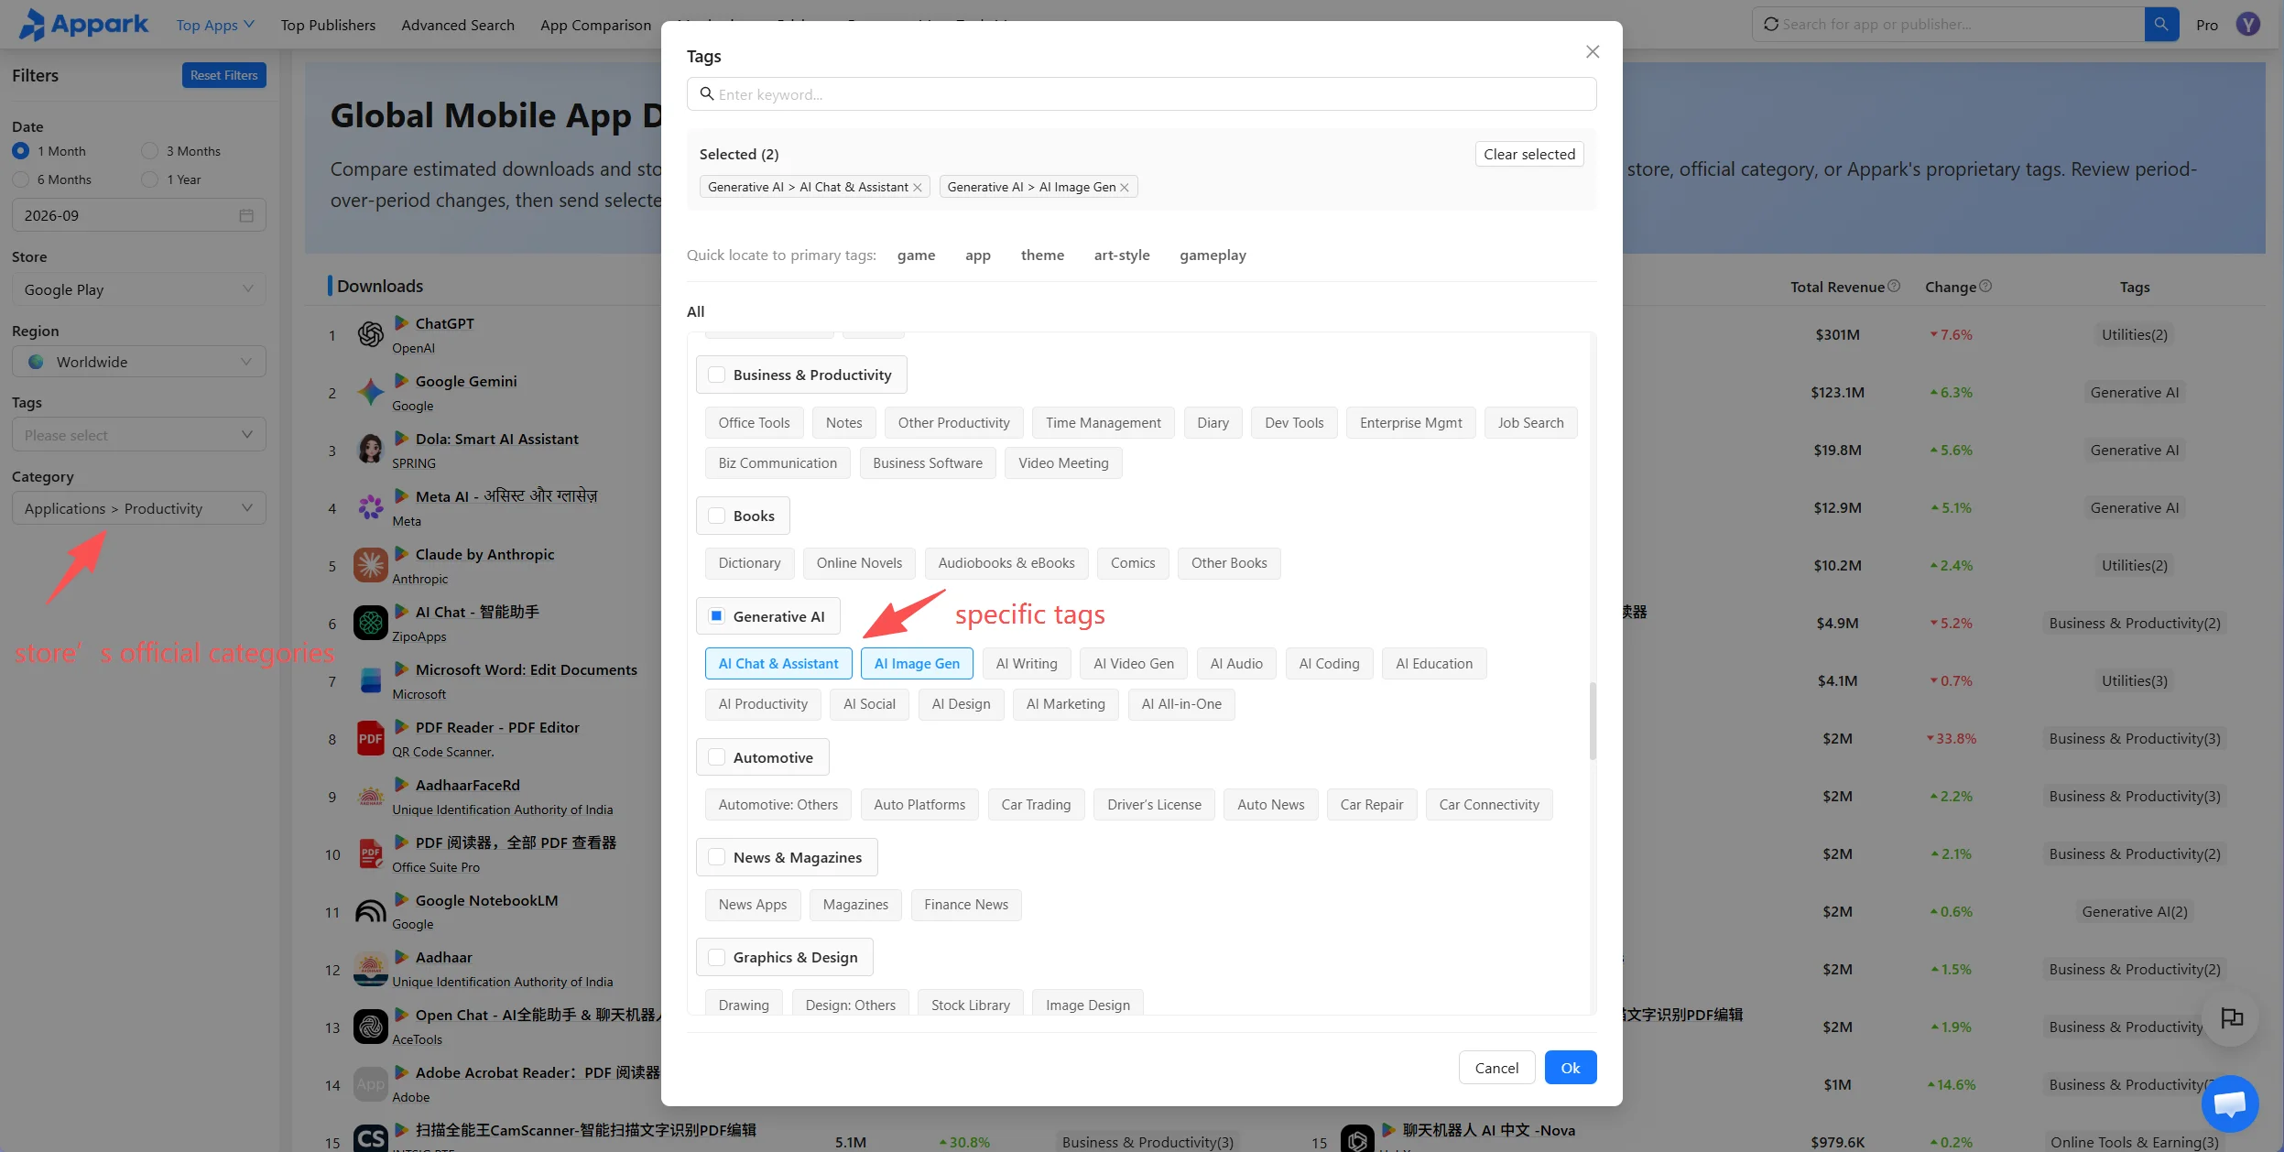Image resolution: width=2284 pixels, height=1152 pixels.
Task: Confirm tags with the Ok button
Action: [1571, 1068]
